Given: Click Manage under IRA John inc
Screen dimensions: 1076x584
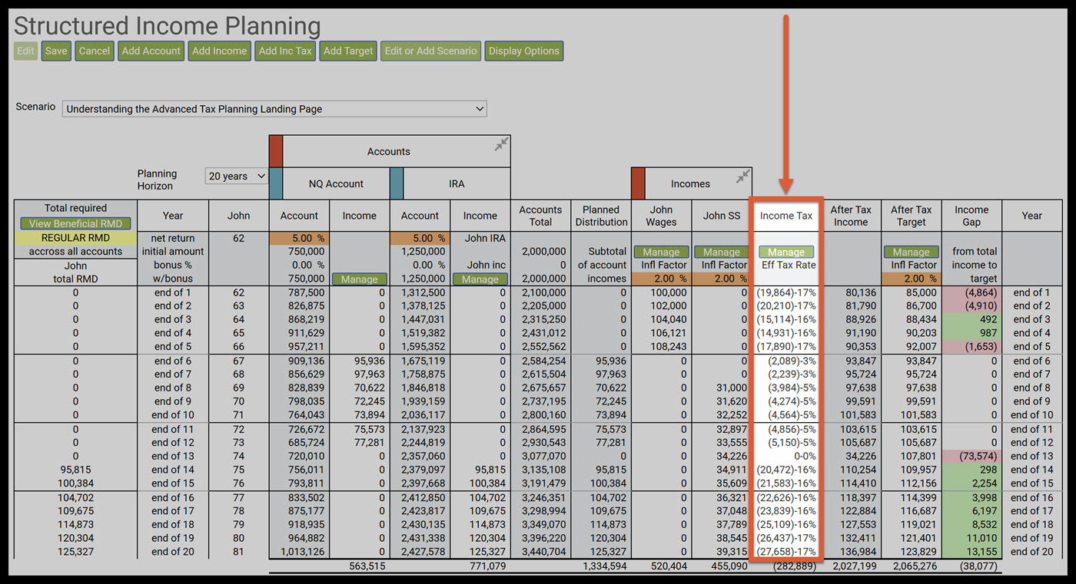Looking at the screenshot, I should point(480,279).
